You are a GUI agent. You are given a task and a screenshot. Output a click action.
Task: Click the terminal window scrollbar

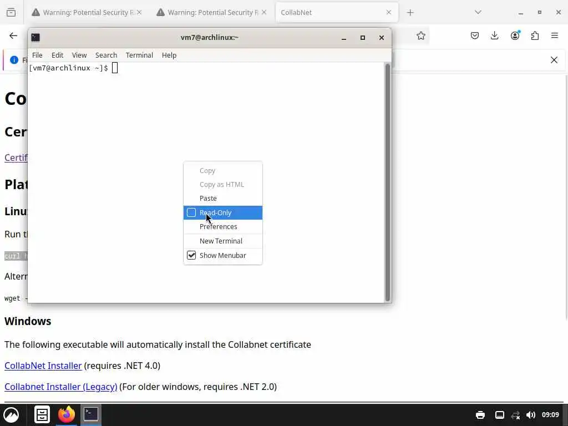(x=388, y=182)
